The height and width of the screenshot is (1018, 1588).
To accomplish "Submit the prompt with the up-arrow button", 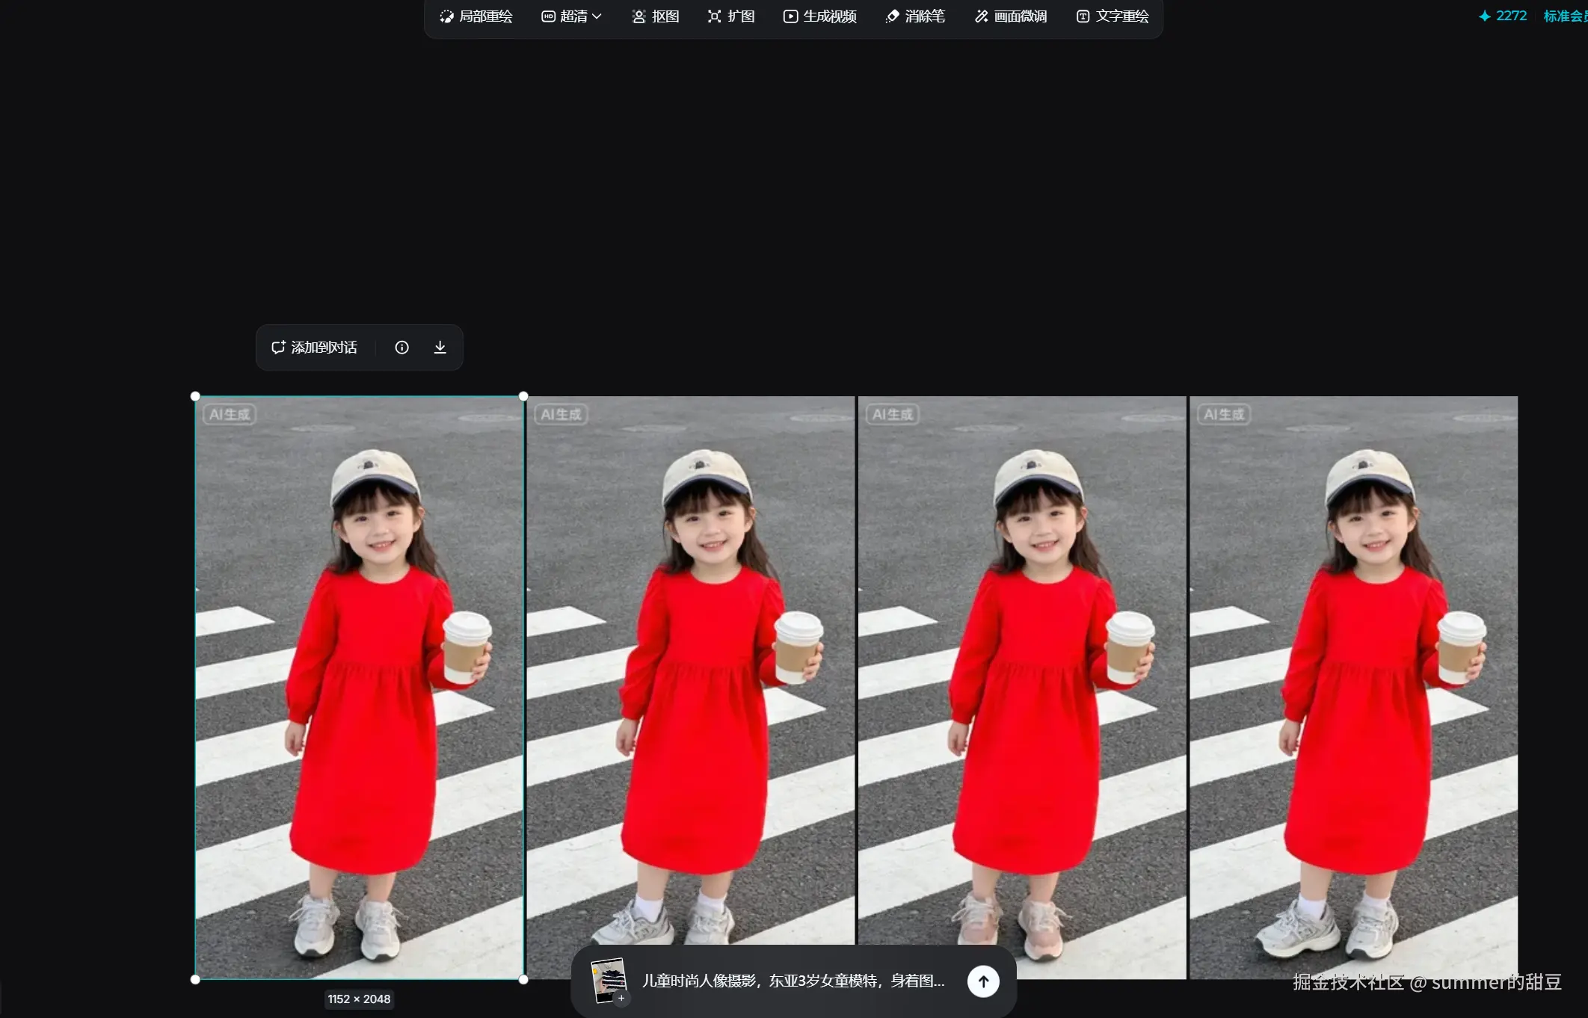I will pyautogui.click(x=983, y=981).
